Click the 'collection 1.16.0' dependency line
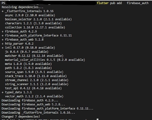Screen dimensions: 152x120 (x=35, y=27)
